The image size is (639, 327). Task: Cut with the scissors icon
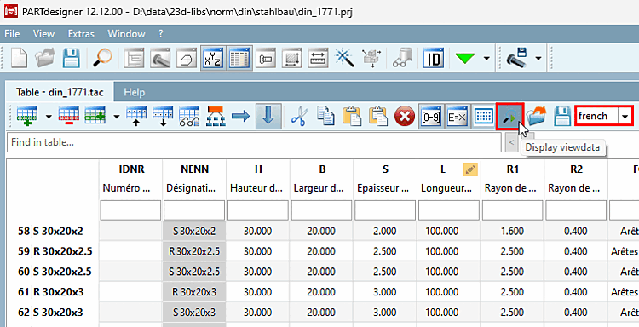299,117
